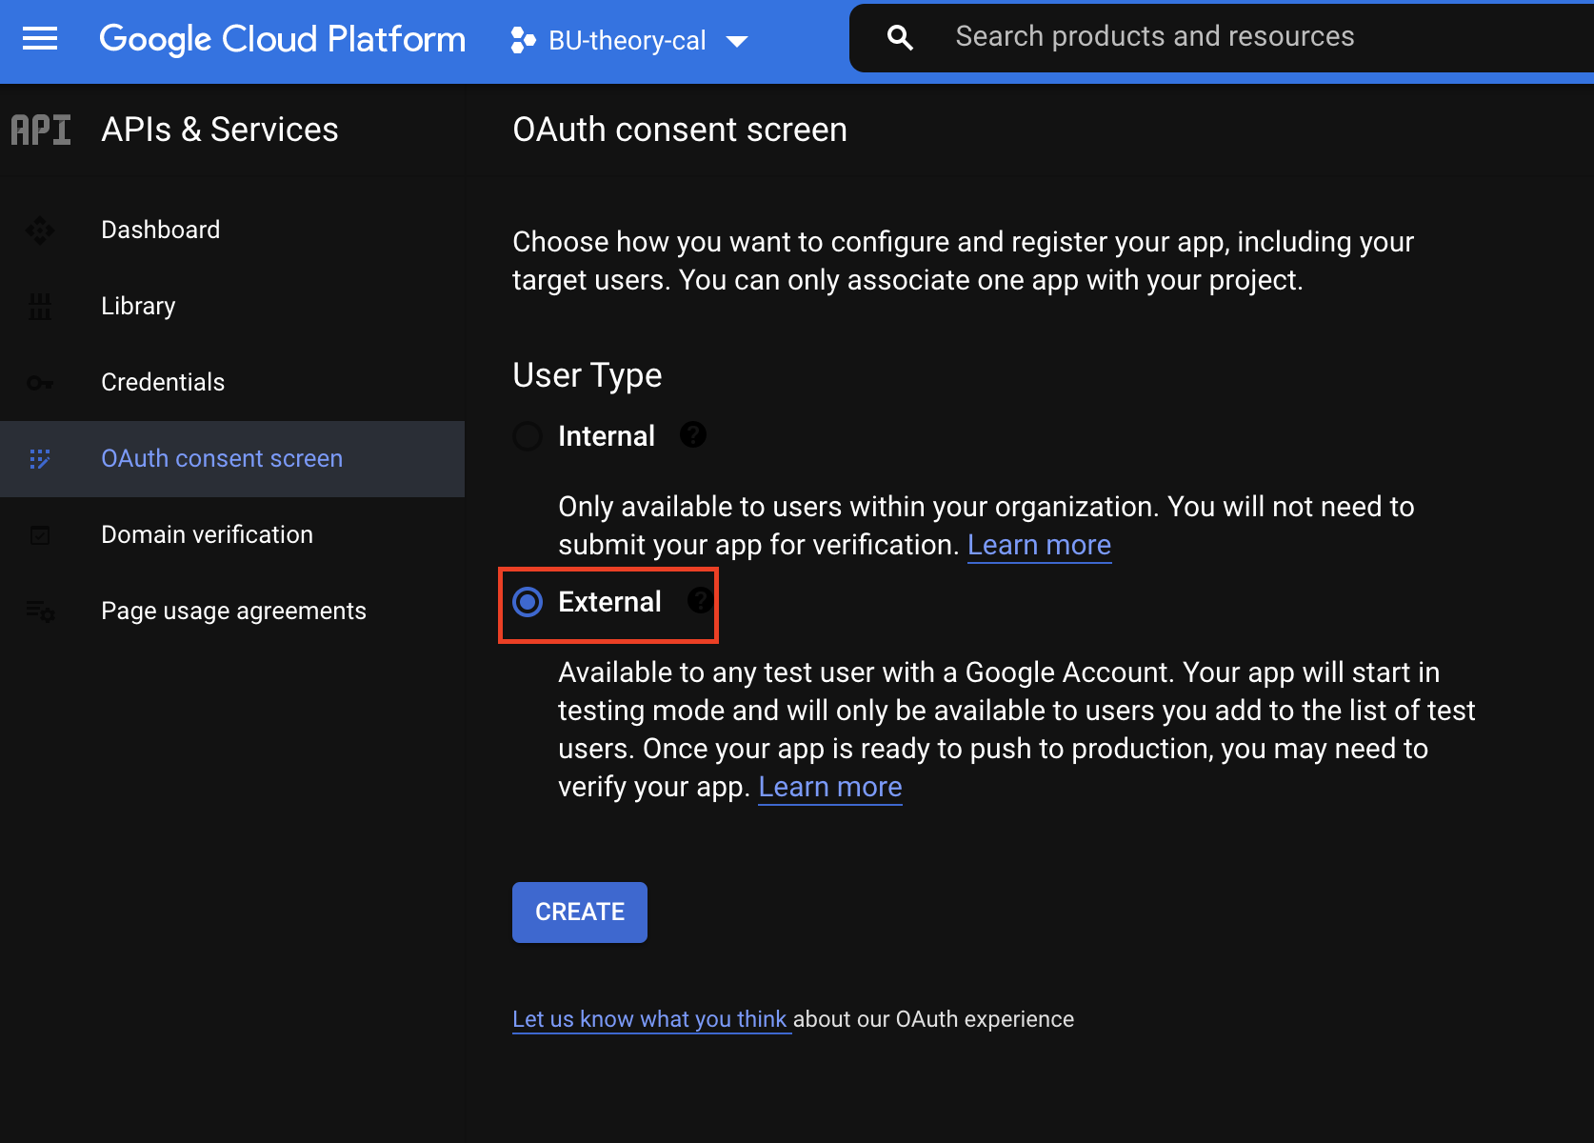Select the Internal user type radio
1594x1143 pixels.
[x=528, y=436]
